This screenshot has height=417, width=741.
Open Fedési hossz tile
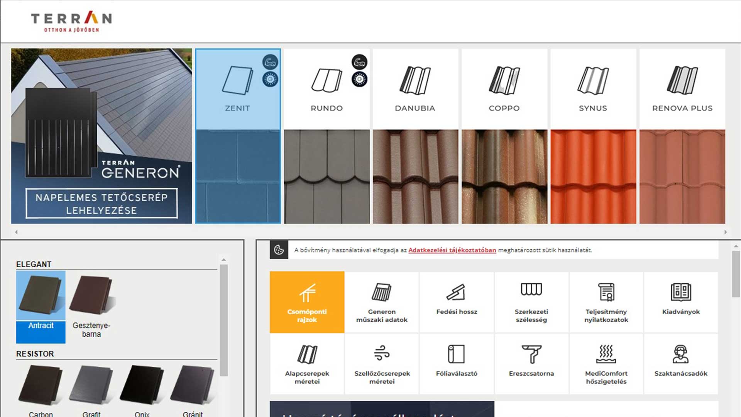coord(457,302)
